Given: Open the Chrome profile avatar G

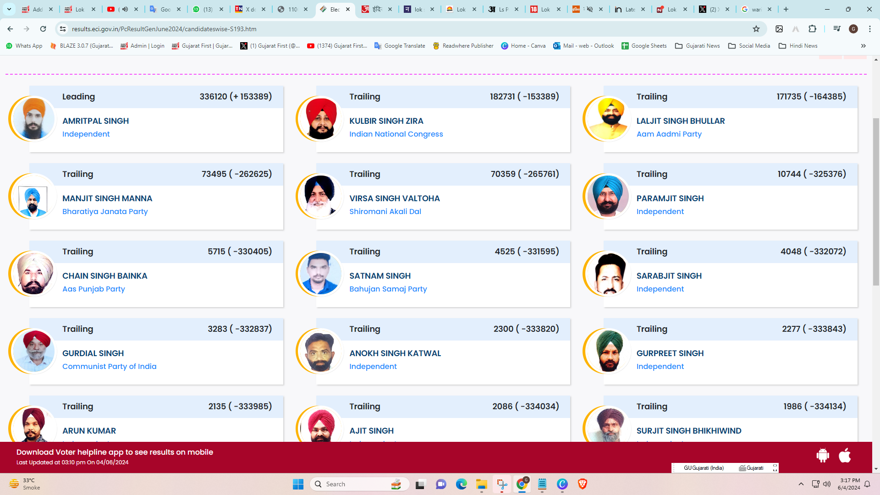Looking at the screenshot, I should coord(853,28).
